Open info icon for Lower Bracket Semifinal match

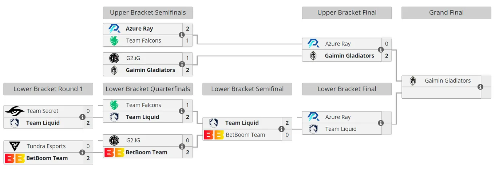point(281,129)
